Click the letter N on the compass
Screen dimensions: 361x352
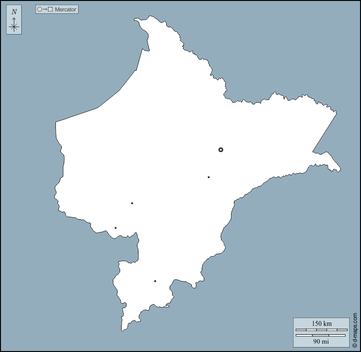14,12
